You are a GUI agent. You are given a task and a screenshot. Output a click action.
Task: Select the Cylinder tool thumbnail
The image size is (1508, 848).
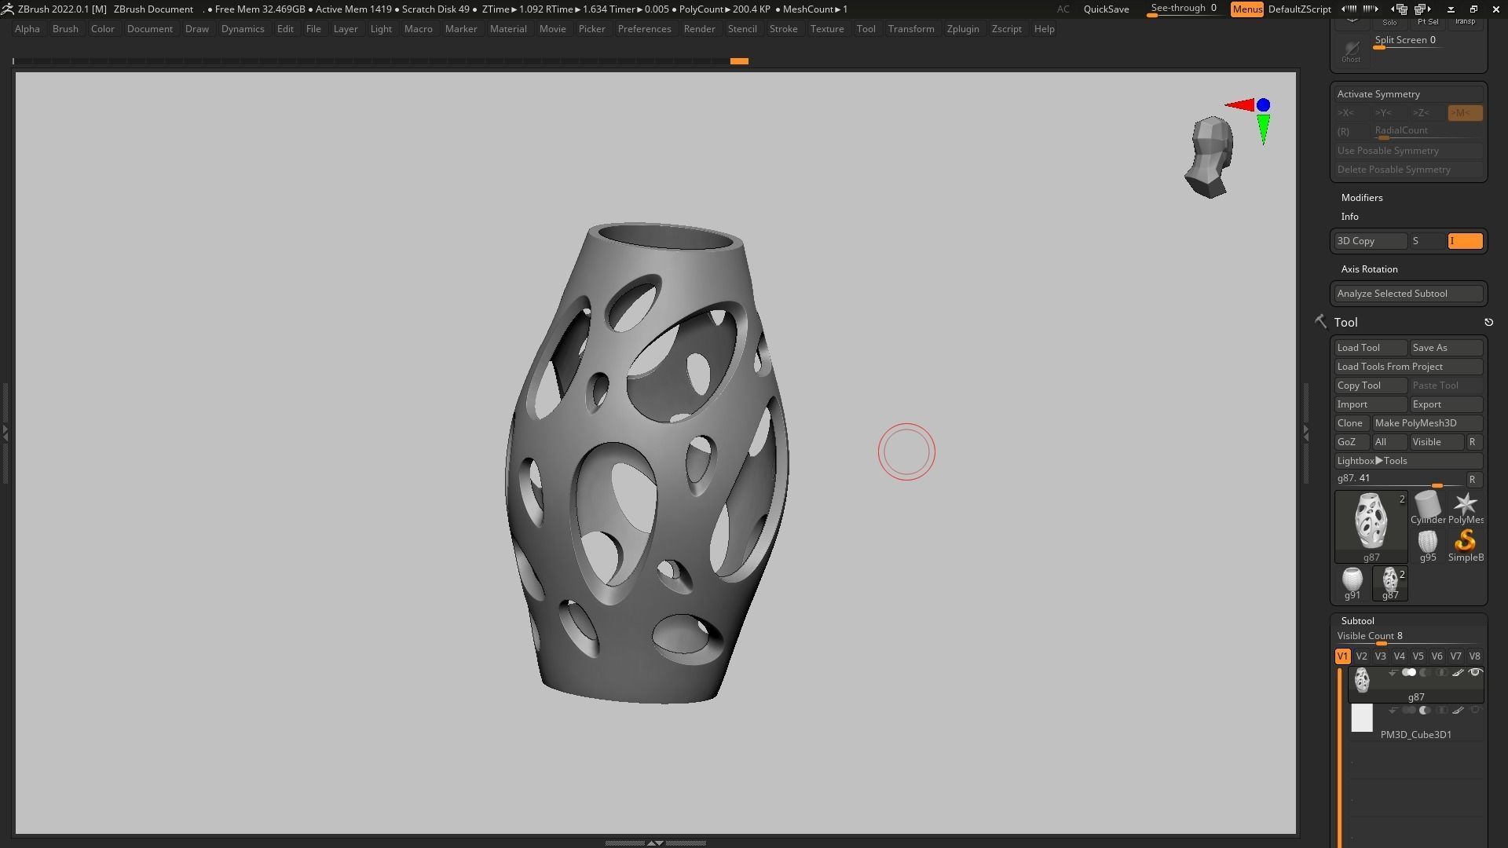click(1427, 508)
